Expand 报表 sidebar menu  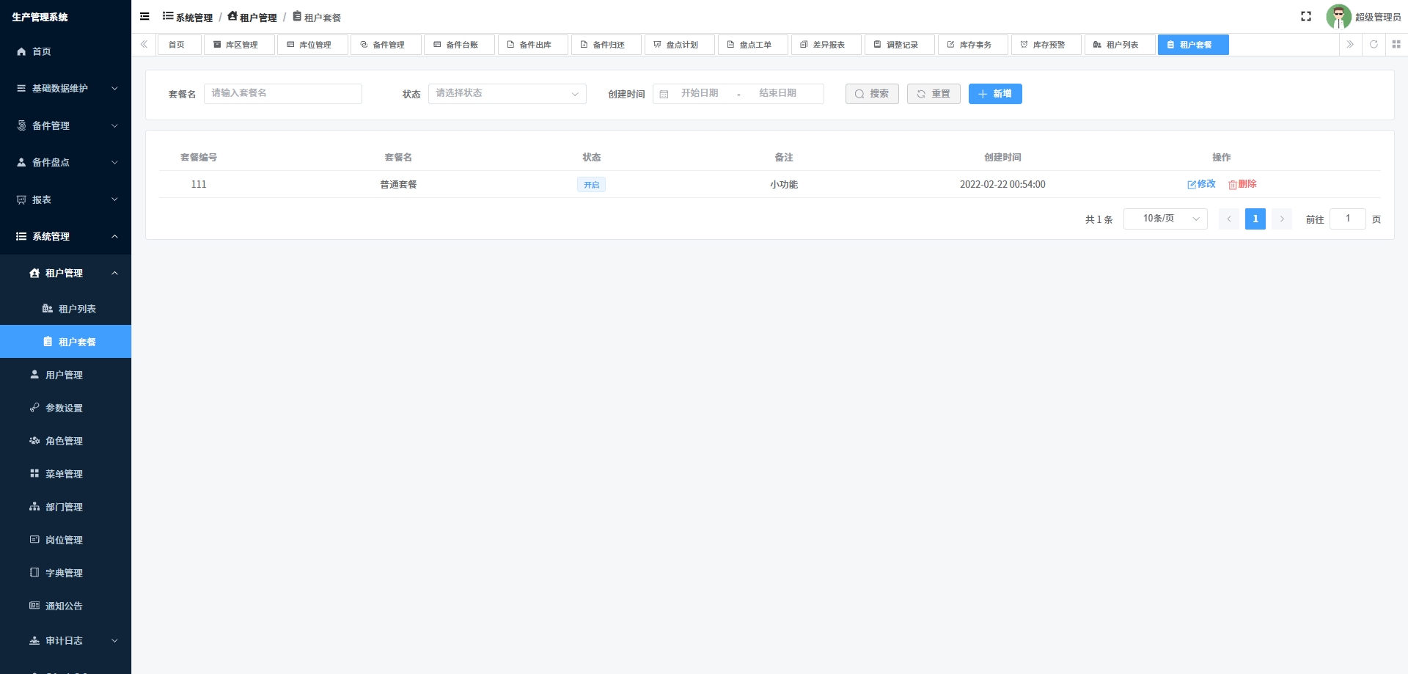click(x=65, y=199)
